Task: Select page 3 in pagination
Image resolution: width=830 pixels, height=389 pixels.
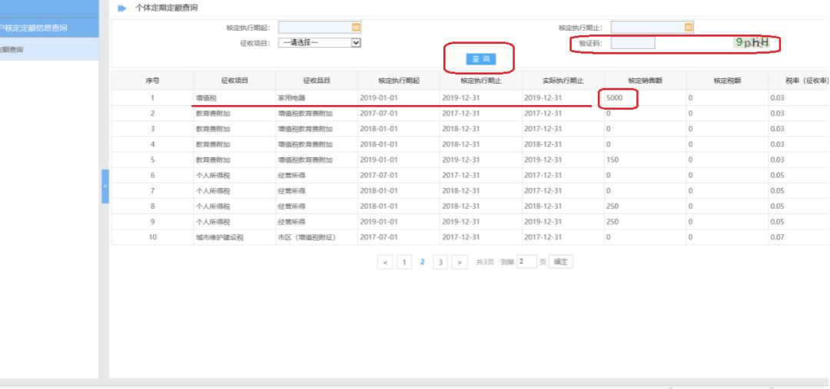Action: pyautogui.click(x=441, y=262)
